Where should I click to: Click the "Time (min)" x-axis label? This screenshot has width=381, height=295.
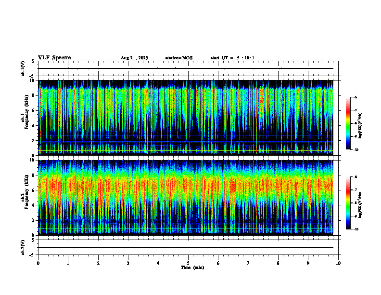192,267
